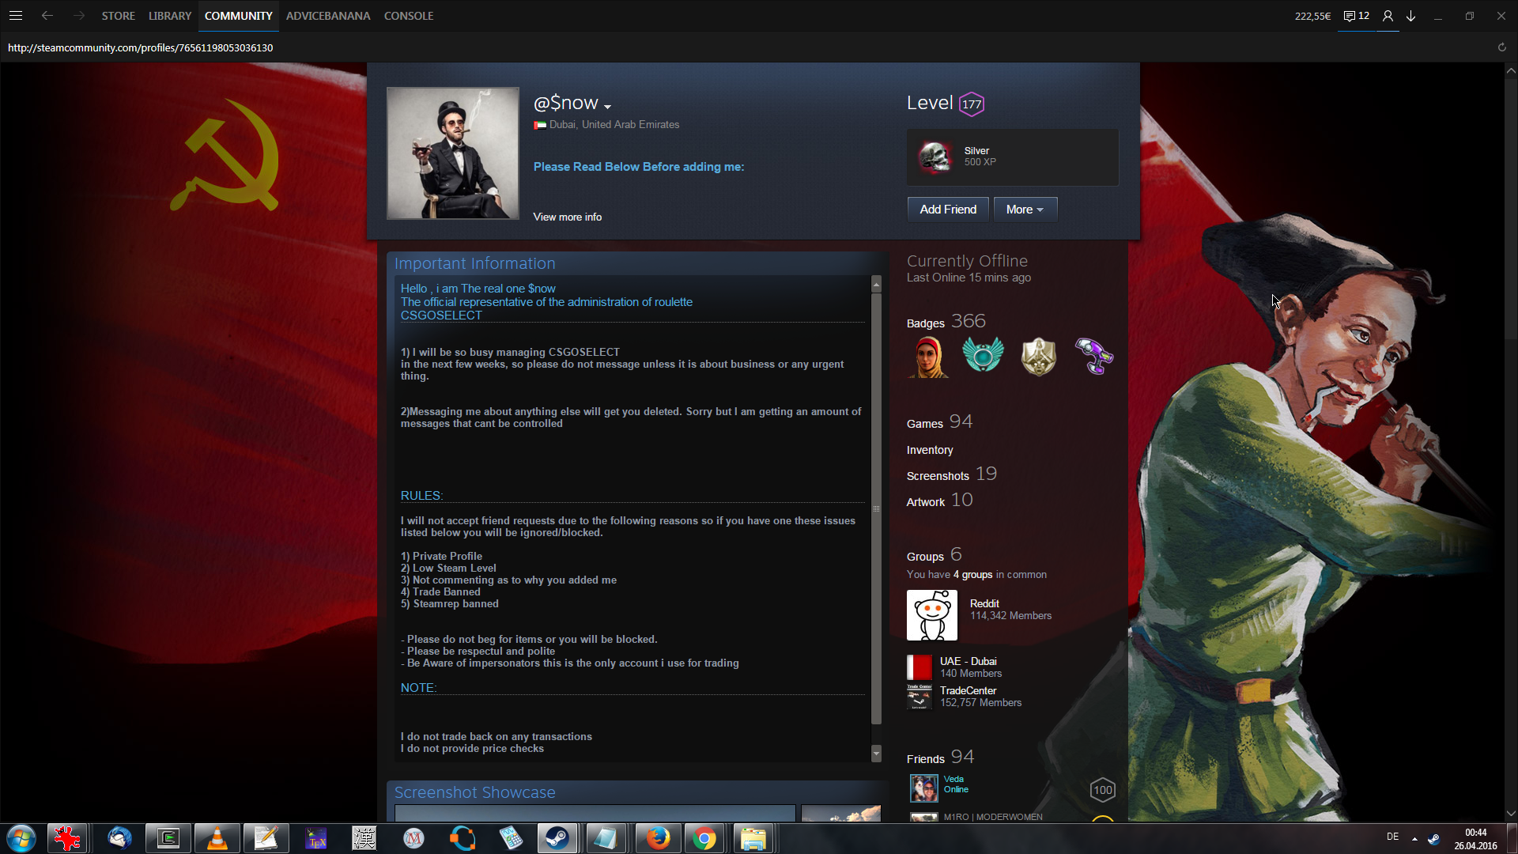Go back with the left arrow
The width and height of the screenshot is (1518, 854).
click(47, 16)
